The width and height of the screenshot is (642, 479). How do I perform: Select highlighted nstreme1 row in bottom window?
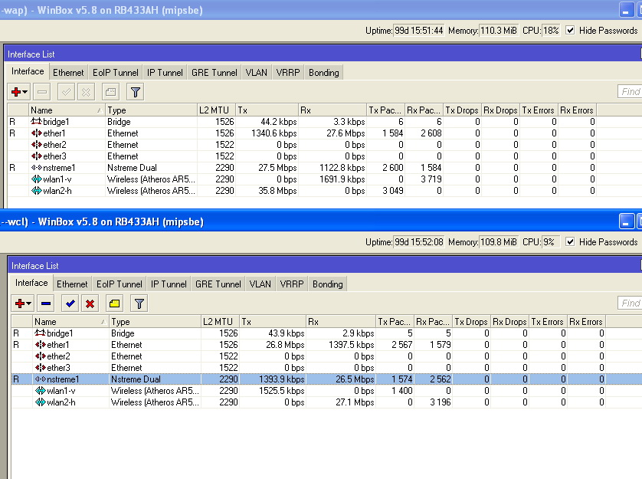[x=326, y=379]
